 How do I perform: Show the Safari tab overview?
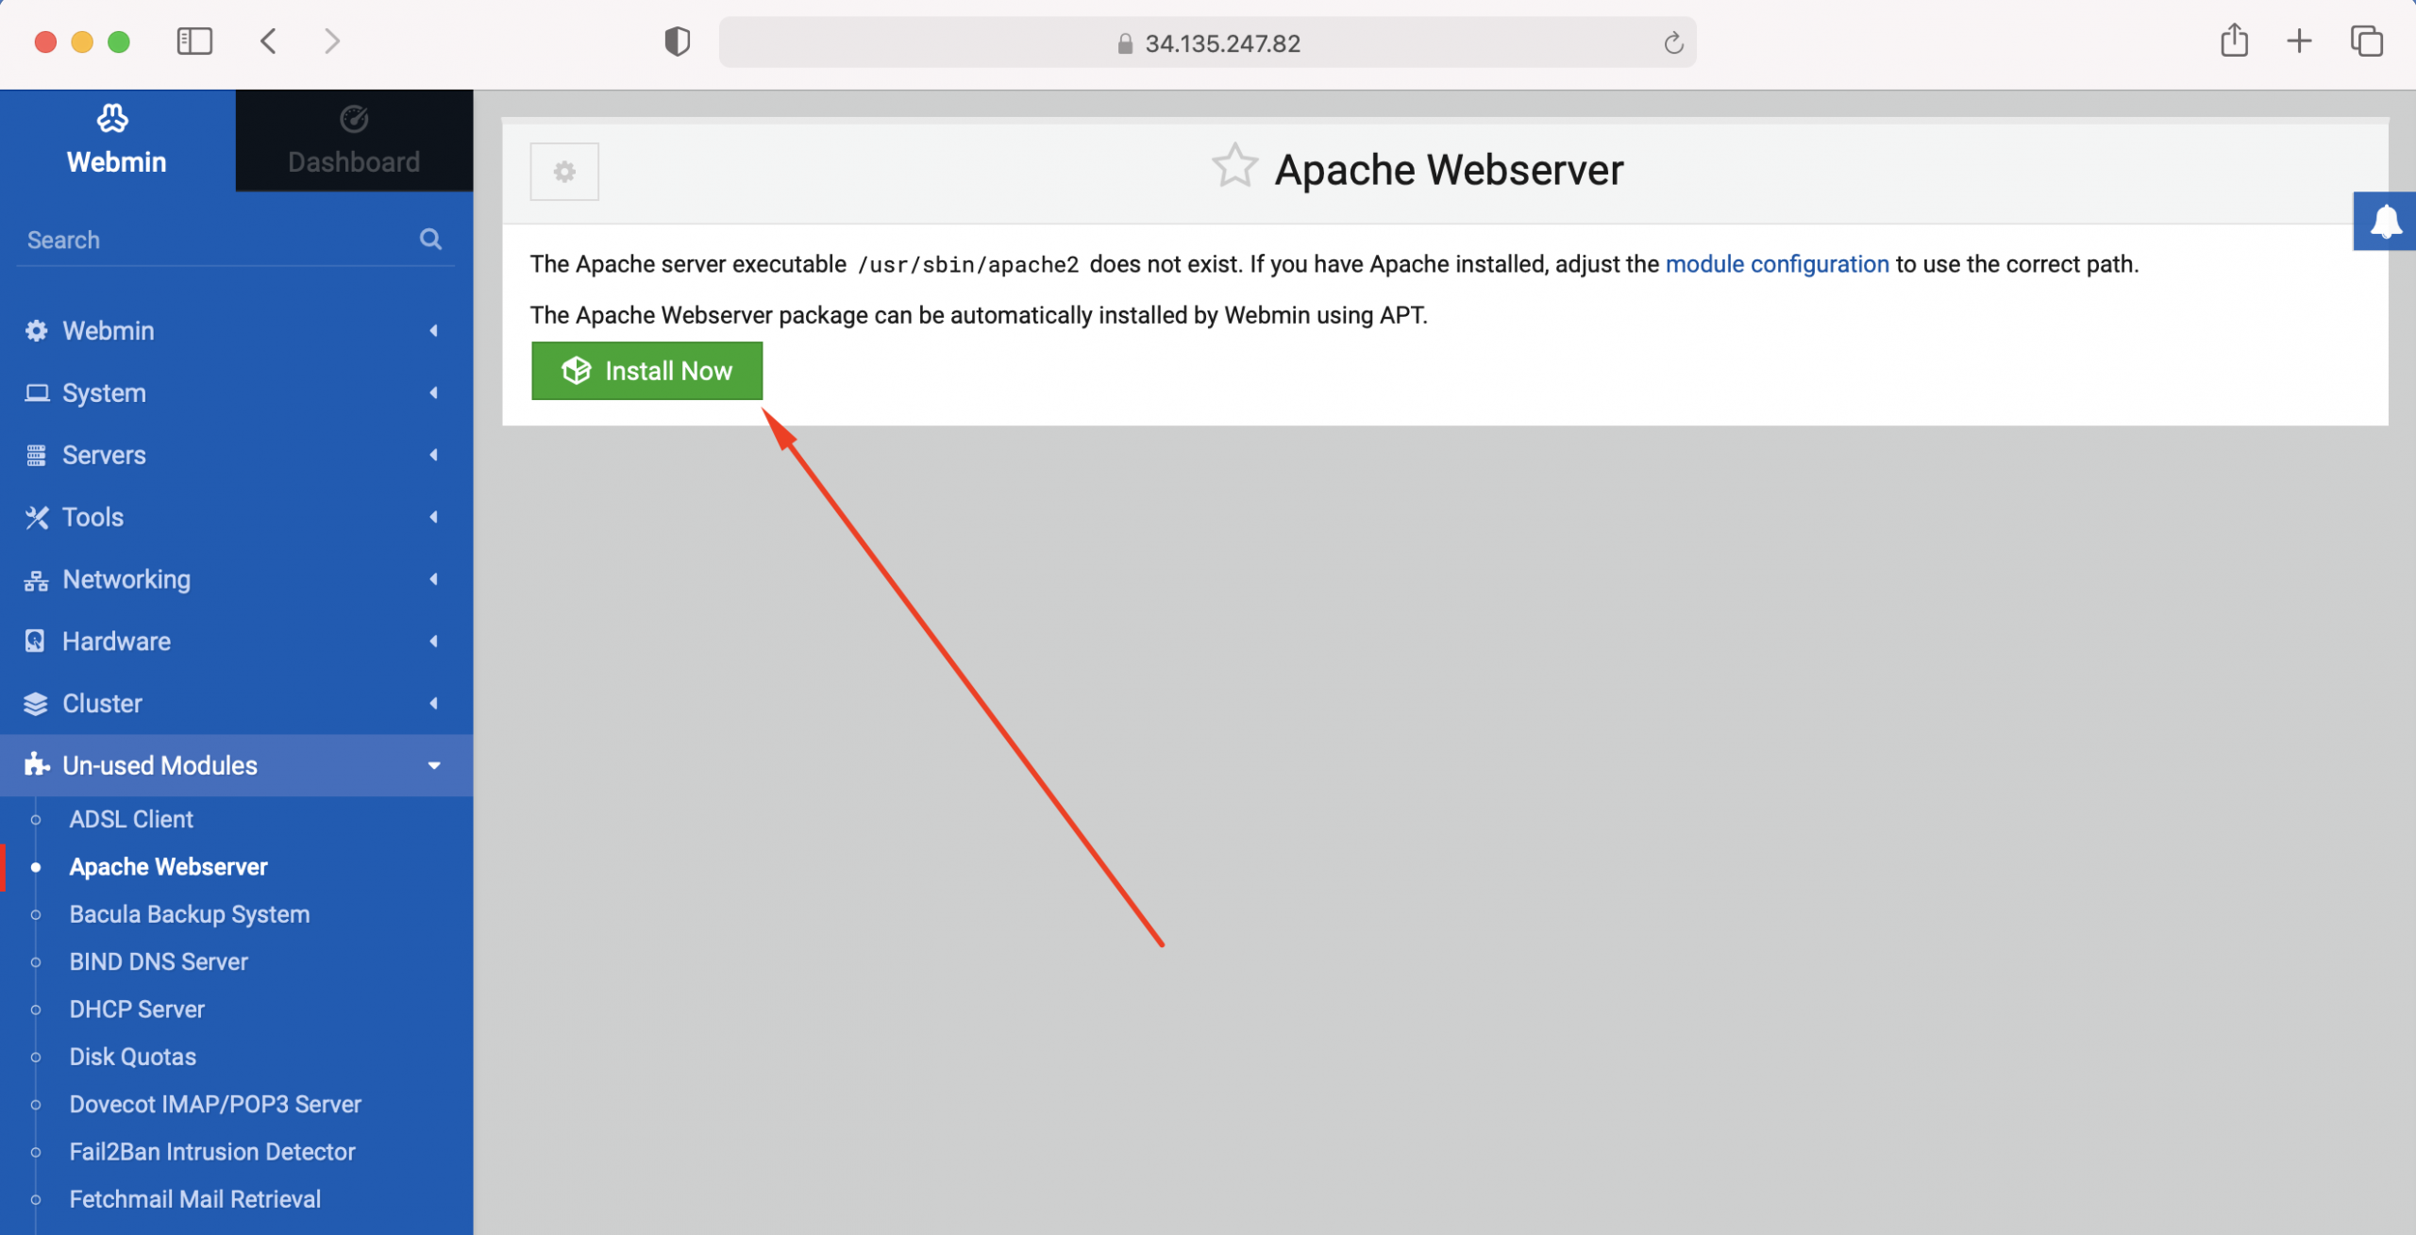coord(2366,42)
